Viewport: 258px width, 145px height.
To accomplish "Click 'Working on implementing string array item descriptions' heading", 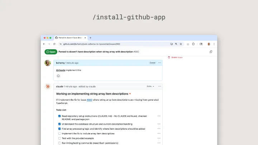I will [x=92, y=94].
